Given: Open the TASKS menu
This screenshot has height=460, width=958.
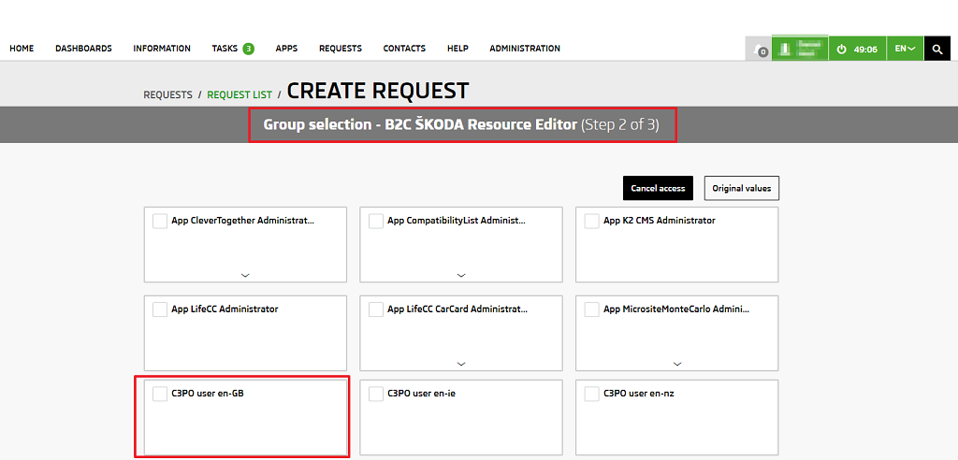Looking at the screenshot, I should (225, 49).
